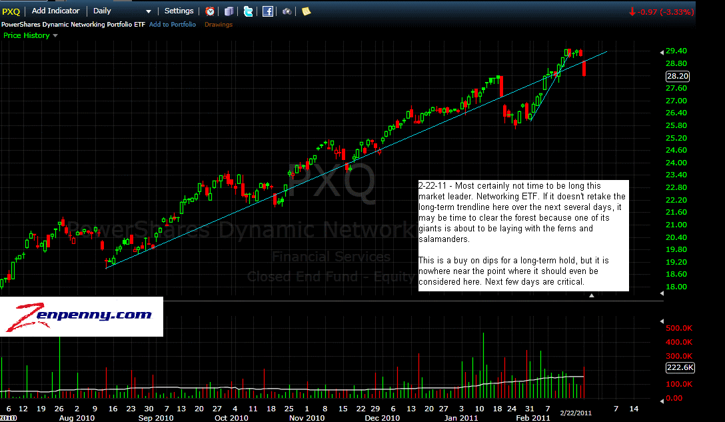The width and height of the screenshot is (725, 422).
Task: Click the last red candlestick on the chart
Action: pos(584,69)
